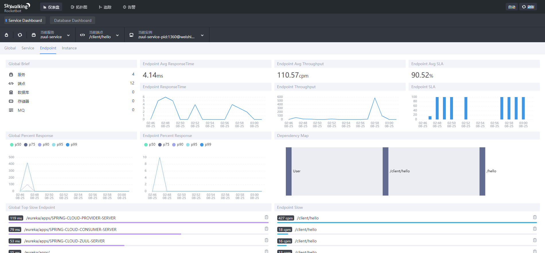Switch to the Instance tab
545x253 pixels.
click(x=69, y=48)
